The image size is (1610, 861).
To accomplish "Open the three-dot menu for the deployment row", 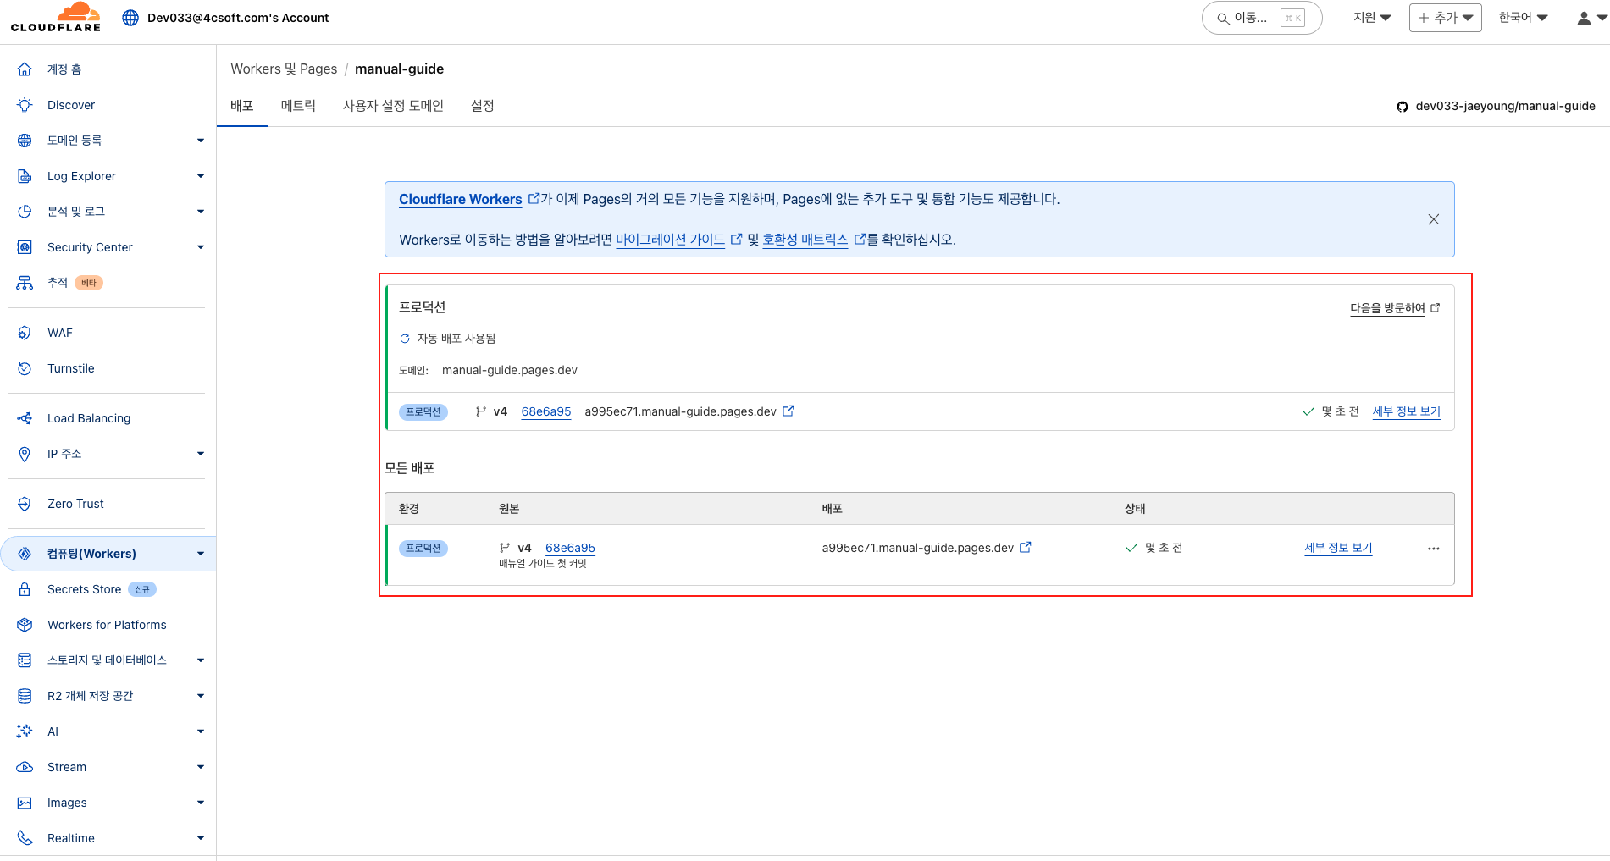I will 1433,549.
